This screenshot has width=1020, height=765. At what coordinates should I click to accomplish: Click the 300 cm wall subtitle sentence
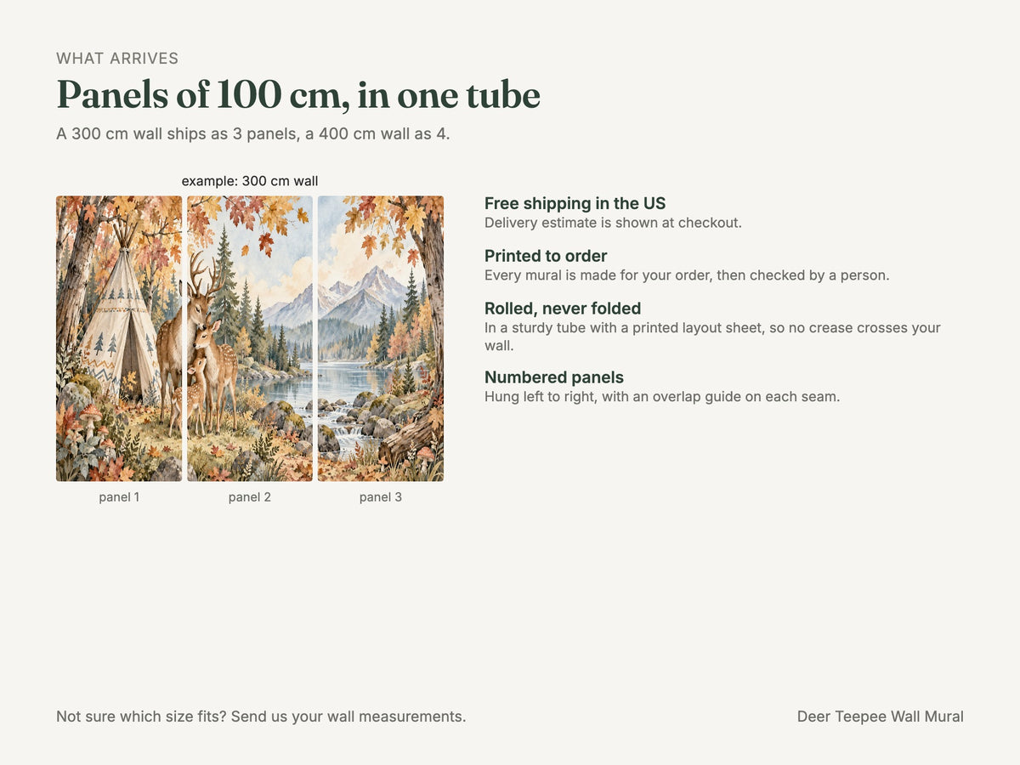[253, 134]
